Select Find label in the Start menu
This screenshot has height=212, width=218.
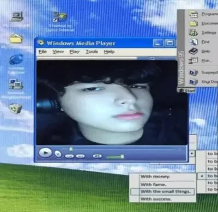click(x=205, y=42)
